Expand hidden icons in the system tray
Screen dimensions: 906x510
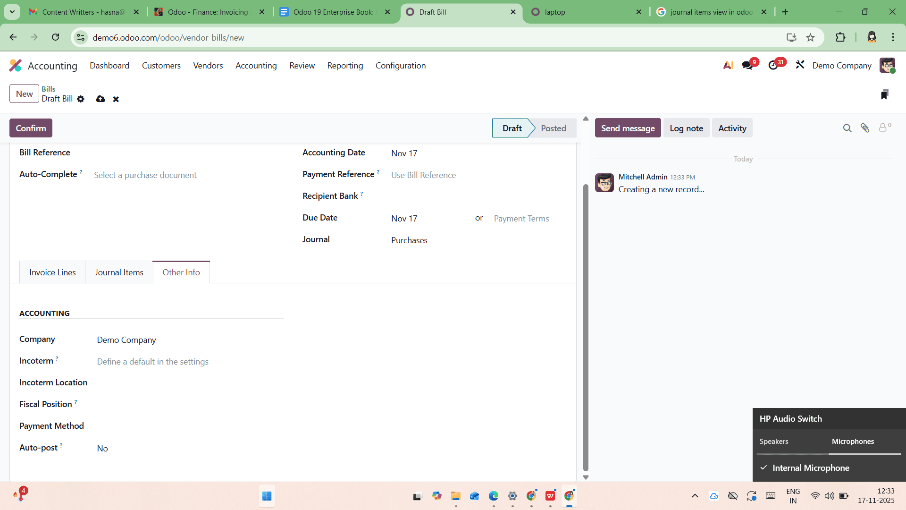695,496
